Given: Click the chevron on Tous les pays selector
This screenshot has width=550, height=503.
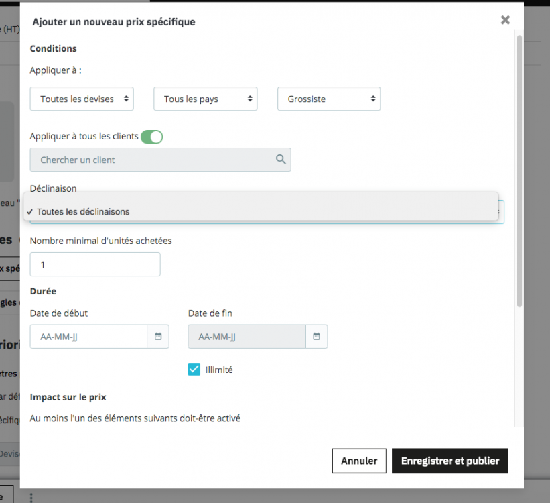Looking at the screenshot, I should pos(249,98).
